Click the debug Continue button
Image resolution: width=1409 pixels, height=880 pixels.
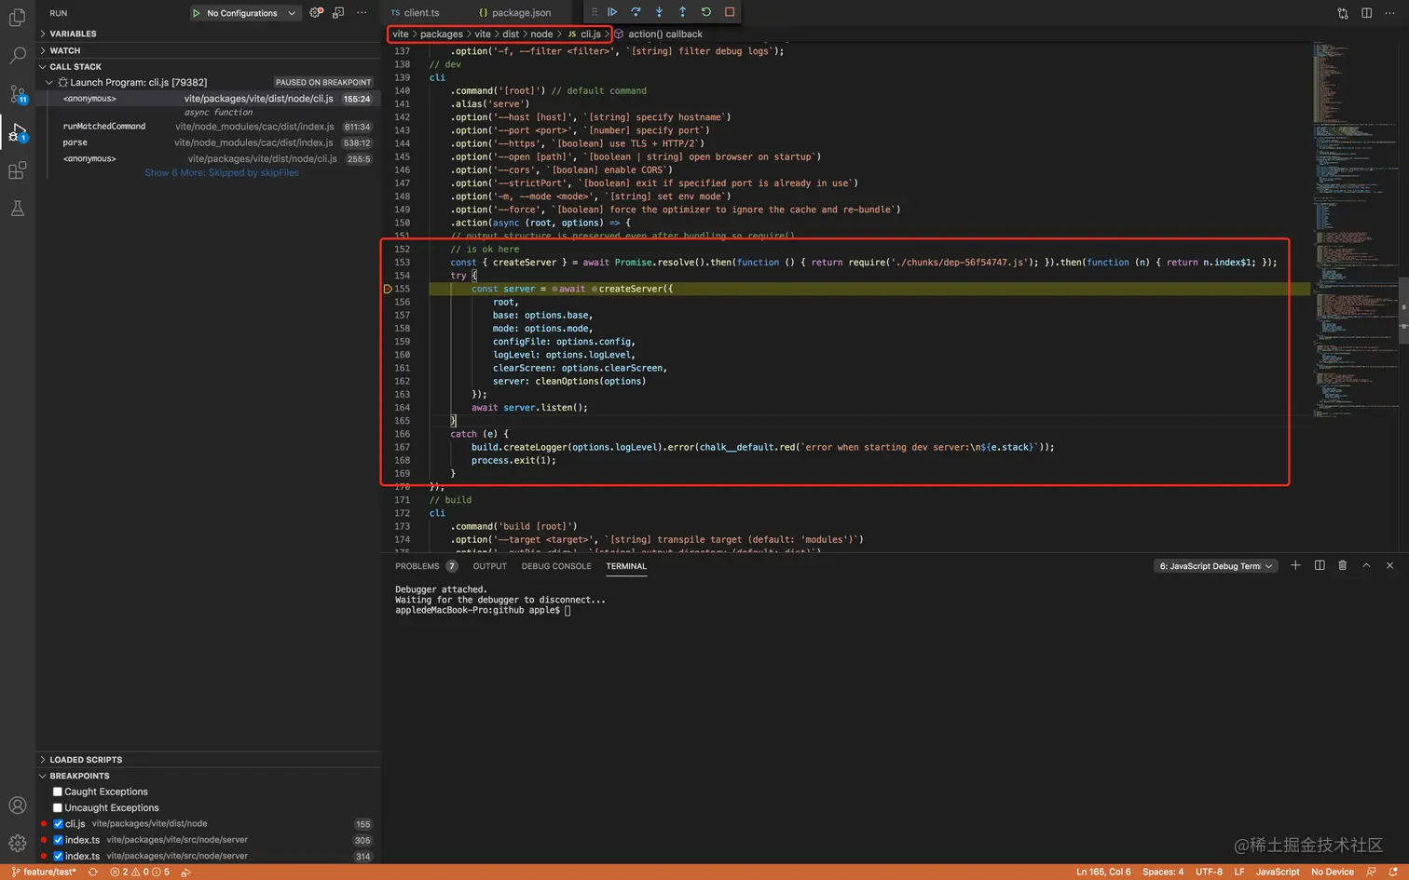(612, 12)
